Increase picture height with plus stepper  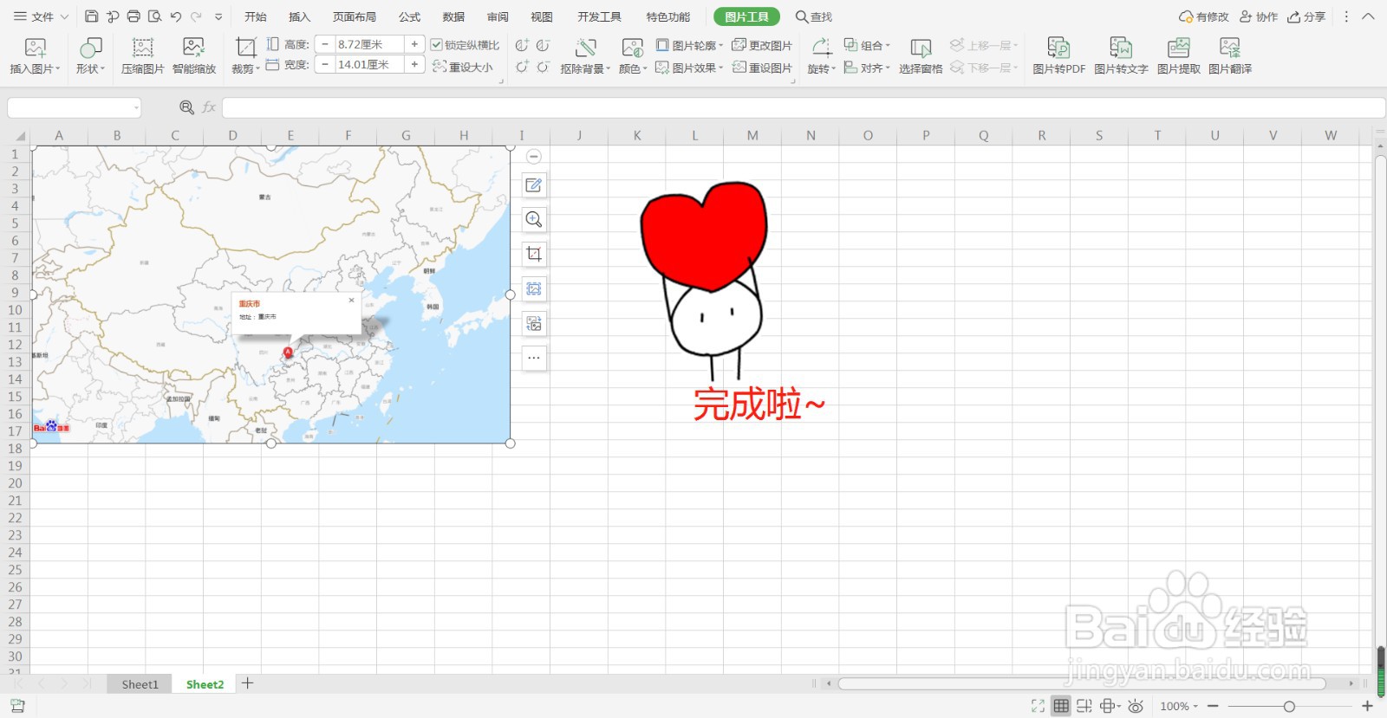point(414,44)
